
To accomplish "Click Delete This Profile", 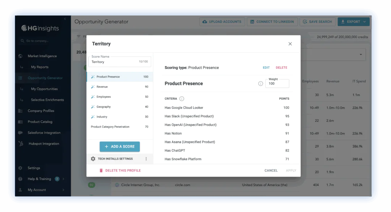I will 120,171.
